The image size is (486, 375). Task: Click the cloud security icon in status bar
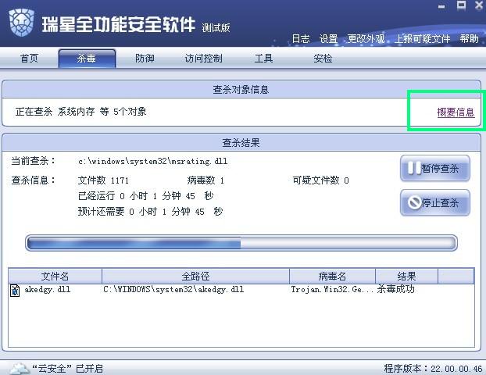click(x=20, y=369)
